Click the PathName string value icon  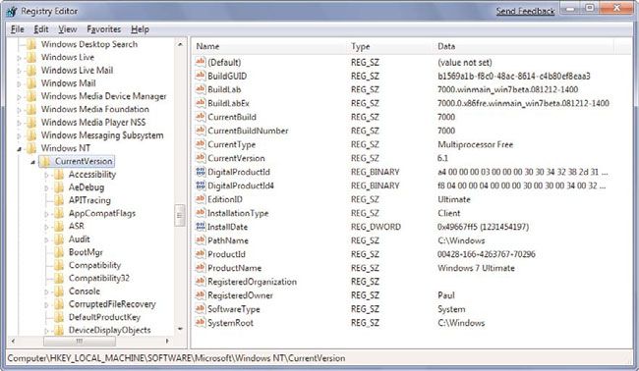[201, 240]
